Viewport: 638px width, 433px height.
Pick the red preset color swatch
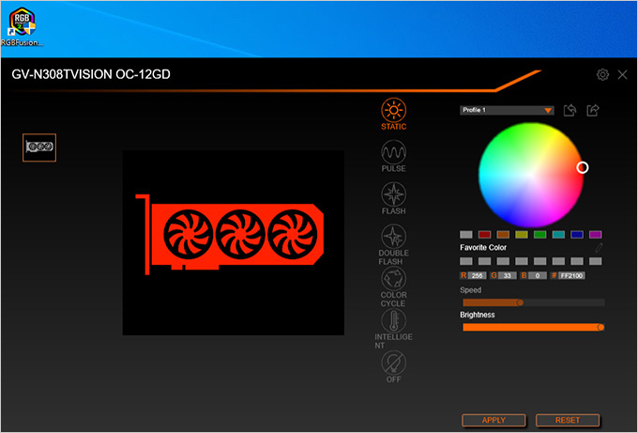click(485, 235)
